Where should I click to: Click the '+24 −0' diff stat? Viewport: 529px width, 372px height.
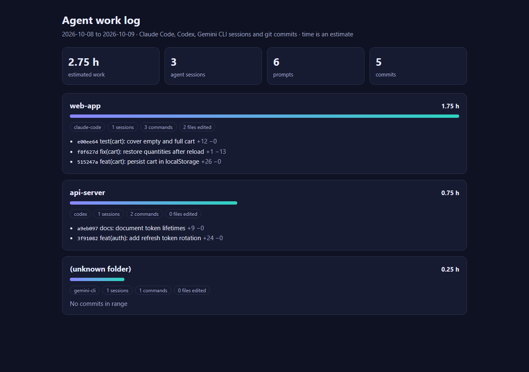pos(213,238)
